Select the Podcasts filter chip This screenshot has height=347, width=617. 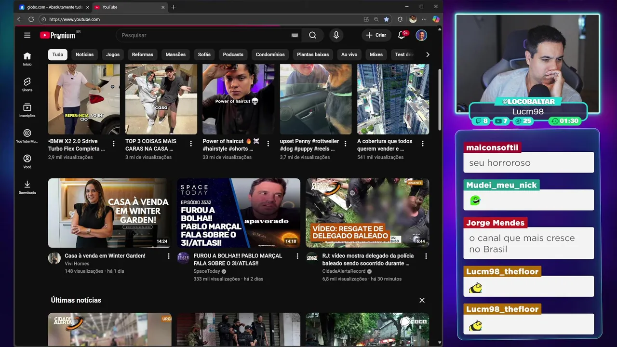(x=233, y=54)
